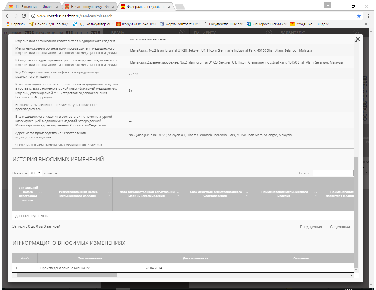Open the records-per-page dropdown showing 10
376x290 pixels.
pos(35,173)
